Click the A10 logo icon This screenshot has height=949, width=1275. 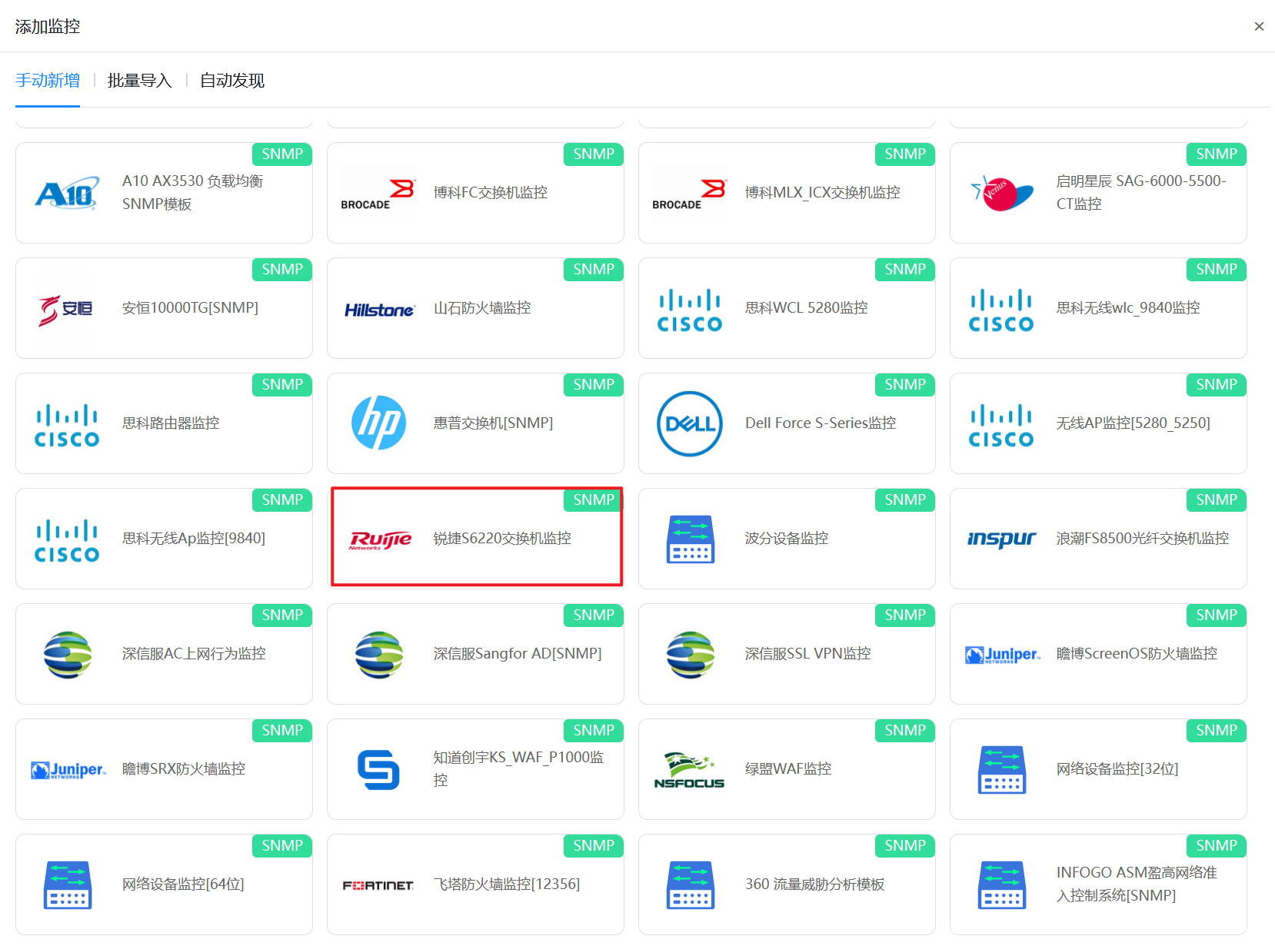coord(68,193)
